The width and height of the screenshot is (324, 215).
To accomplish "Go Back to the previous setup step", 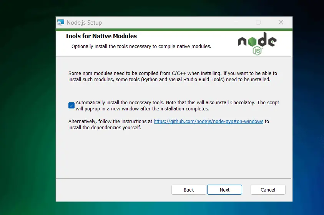I will click(x=189, y=190).
